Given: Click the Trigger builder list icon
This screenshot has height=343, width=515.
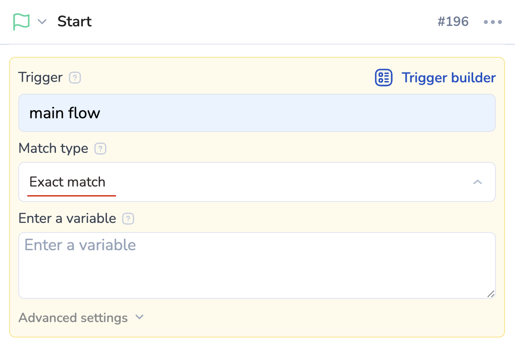Looking at the screenshot, I should click(384, 78).
